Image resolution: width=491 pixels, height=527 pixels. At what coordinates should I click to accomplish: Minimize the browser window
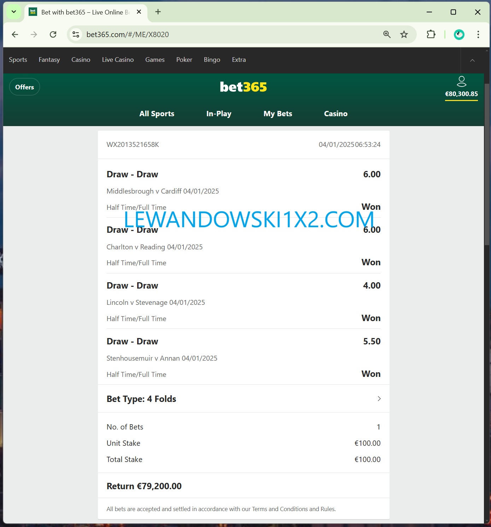coord(429,12)
